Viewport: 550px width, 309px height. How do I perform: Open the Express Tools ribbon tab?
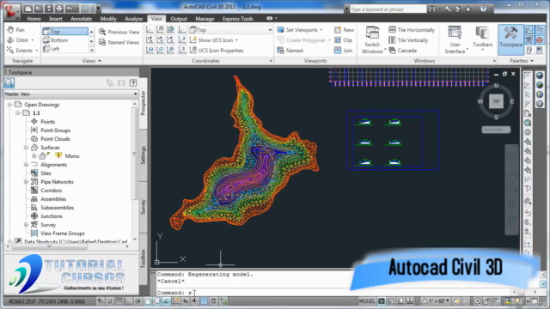(238, 19)
